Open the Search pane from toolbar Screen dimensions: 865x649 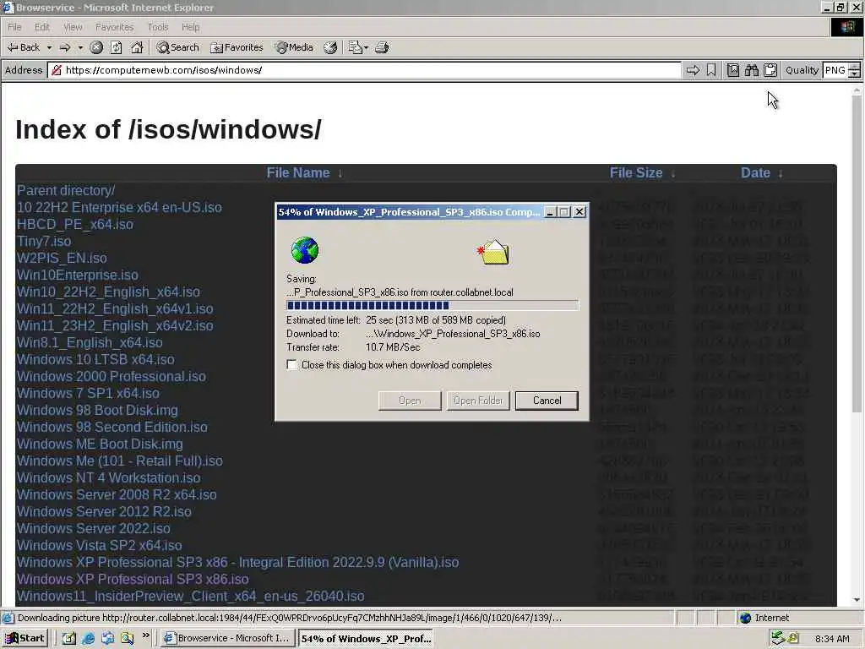[177, 47]
